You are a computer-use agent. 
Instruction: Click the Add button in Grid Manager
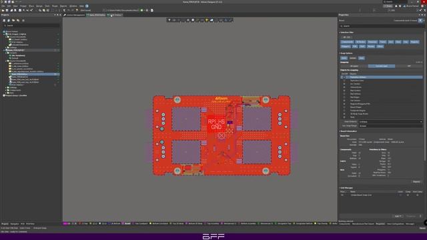pyautogui.click(x=398, y=216)
